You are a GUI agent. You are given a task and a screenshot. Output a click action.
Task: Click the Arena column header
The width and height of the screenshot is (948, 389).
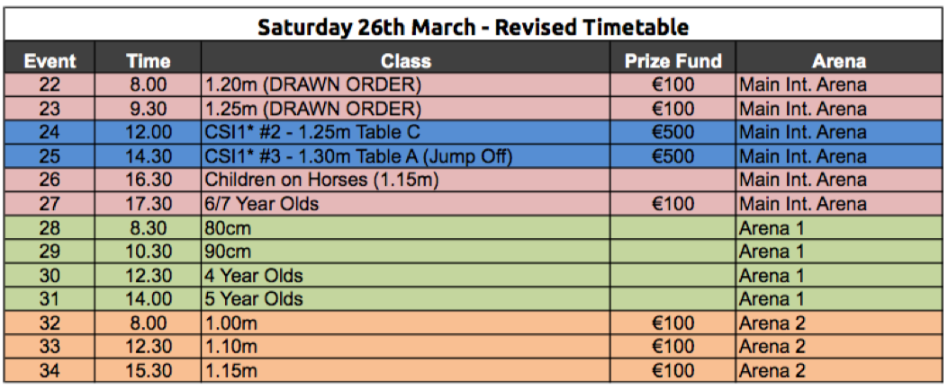[x=839, y=60]
